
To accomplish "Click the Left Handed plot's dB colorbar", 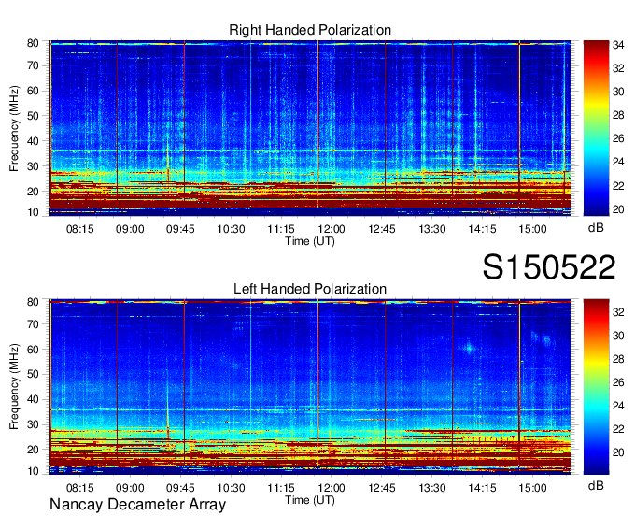I will click(x=596, y=387).
